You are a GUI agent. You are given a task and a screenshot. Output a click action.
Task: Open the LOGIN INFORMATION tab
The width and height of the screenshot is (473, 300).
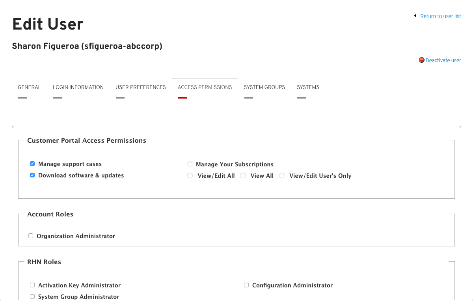click(78, 87)
